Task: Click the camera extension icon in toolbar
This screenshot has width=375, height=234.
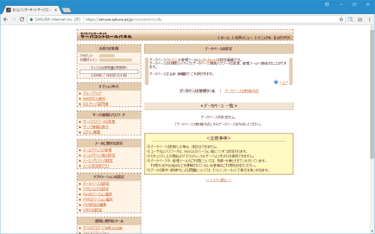Action: click(x=360, y=19)
